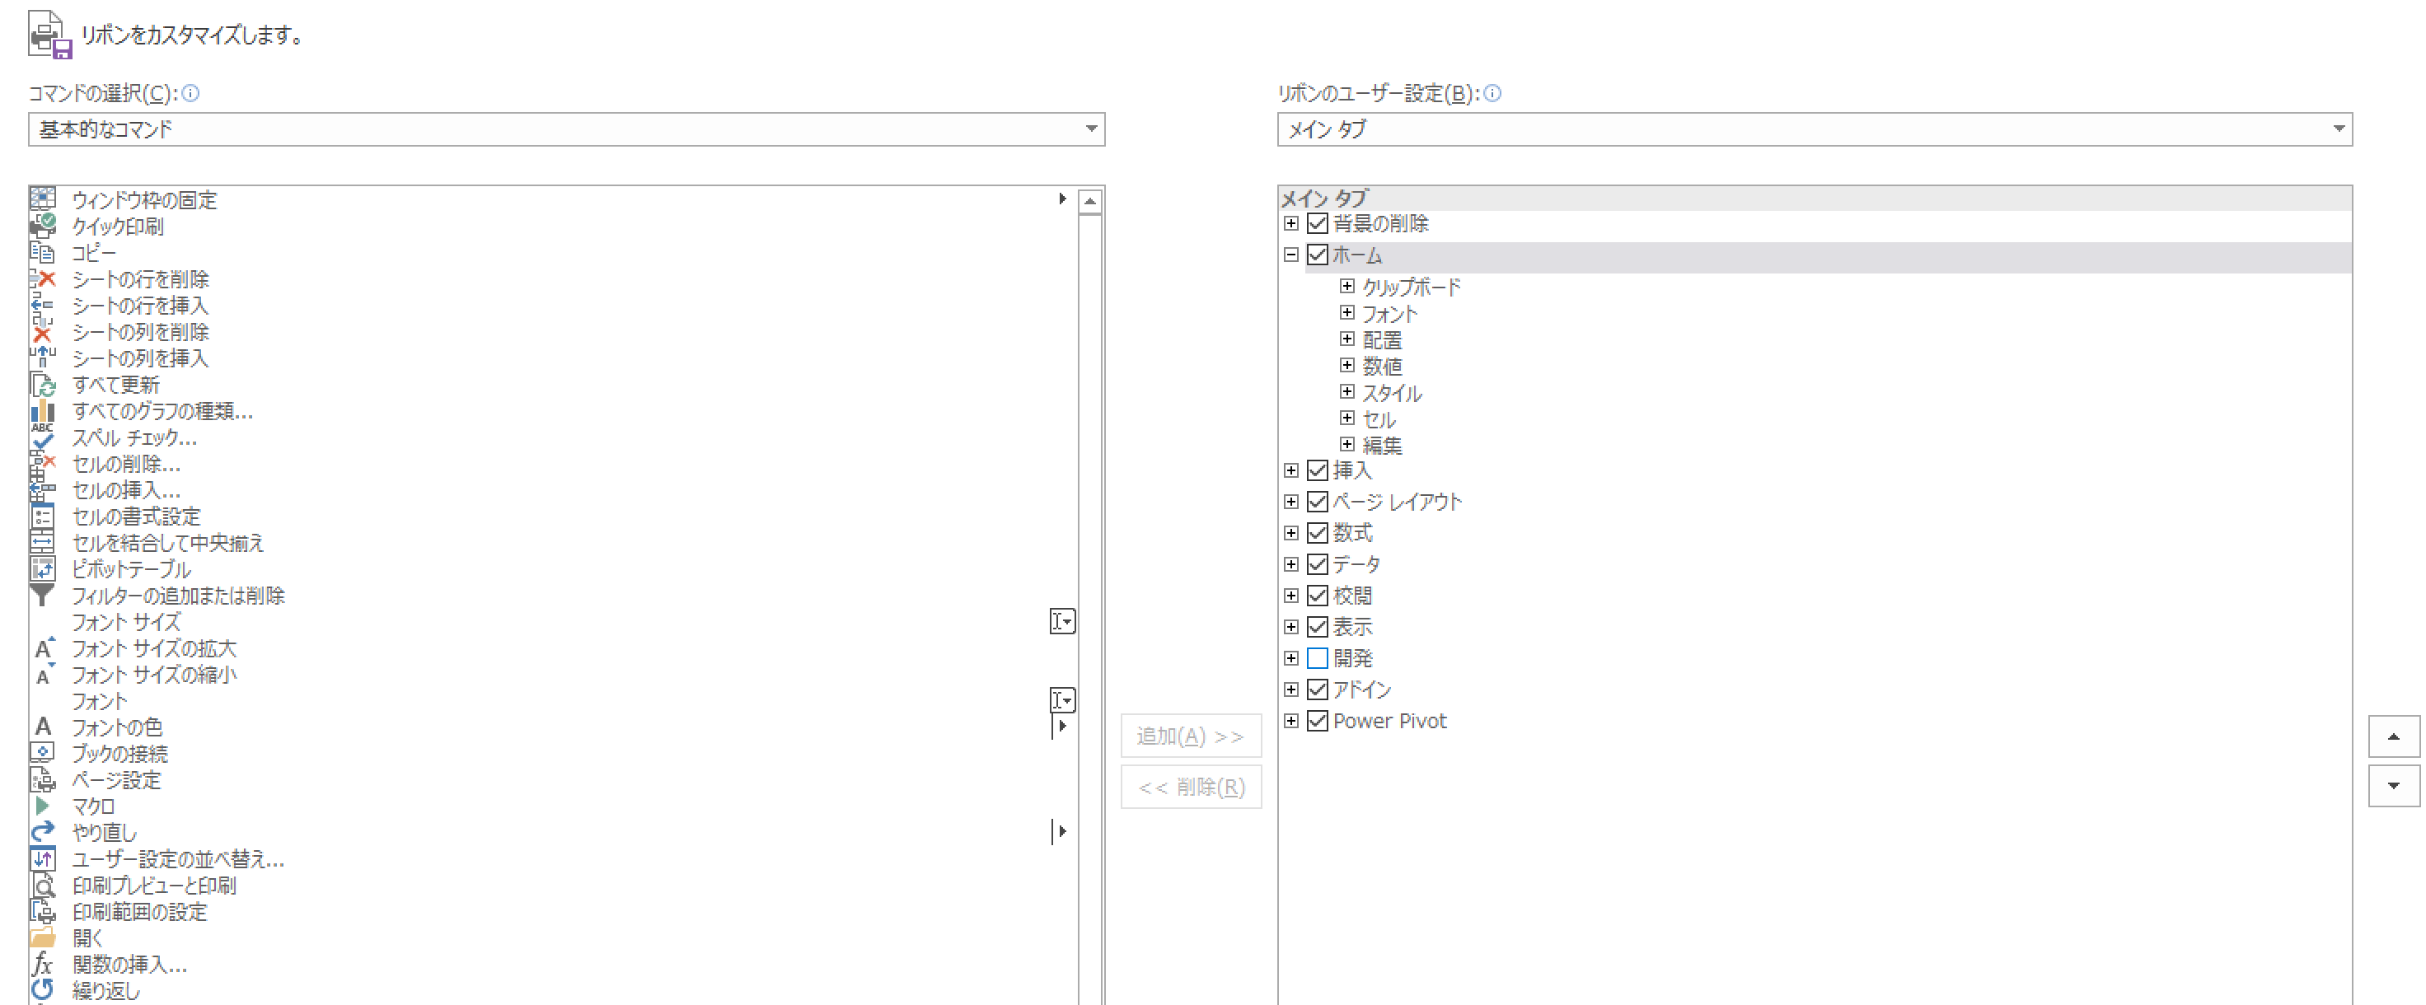Uncheck the 数式 tab checkbox

pyautogui.click(x=1318, y=534)
